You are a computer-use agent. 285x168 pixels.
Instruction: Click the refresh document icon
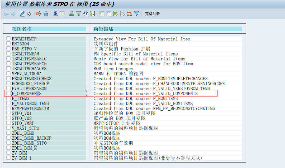click(x=85, y=14)
